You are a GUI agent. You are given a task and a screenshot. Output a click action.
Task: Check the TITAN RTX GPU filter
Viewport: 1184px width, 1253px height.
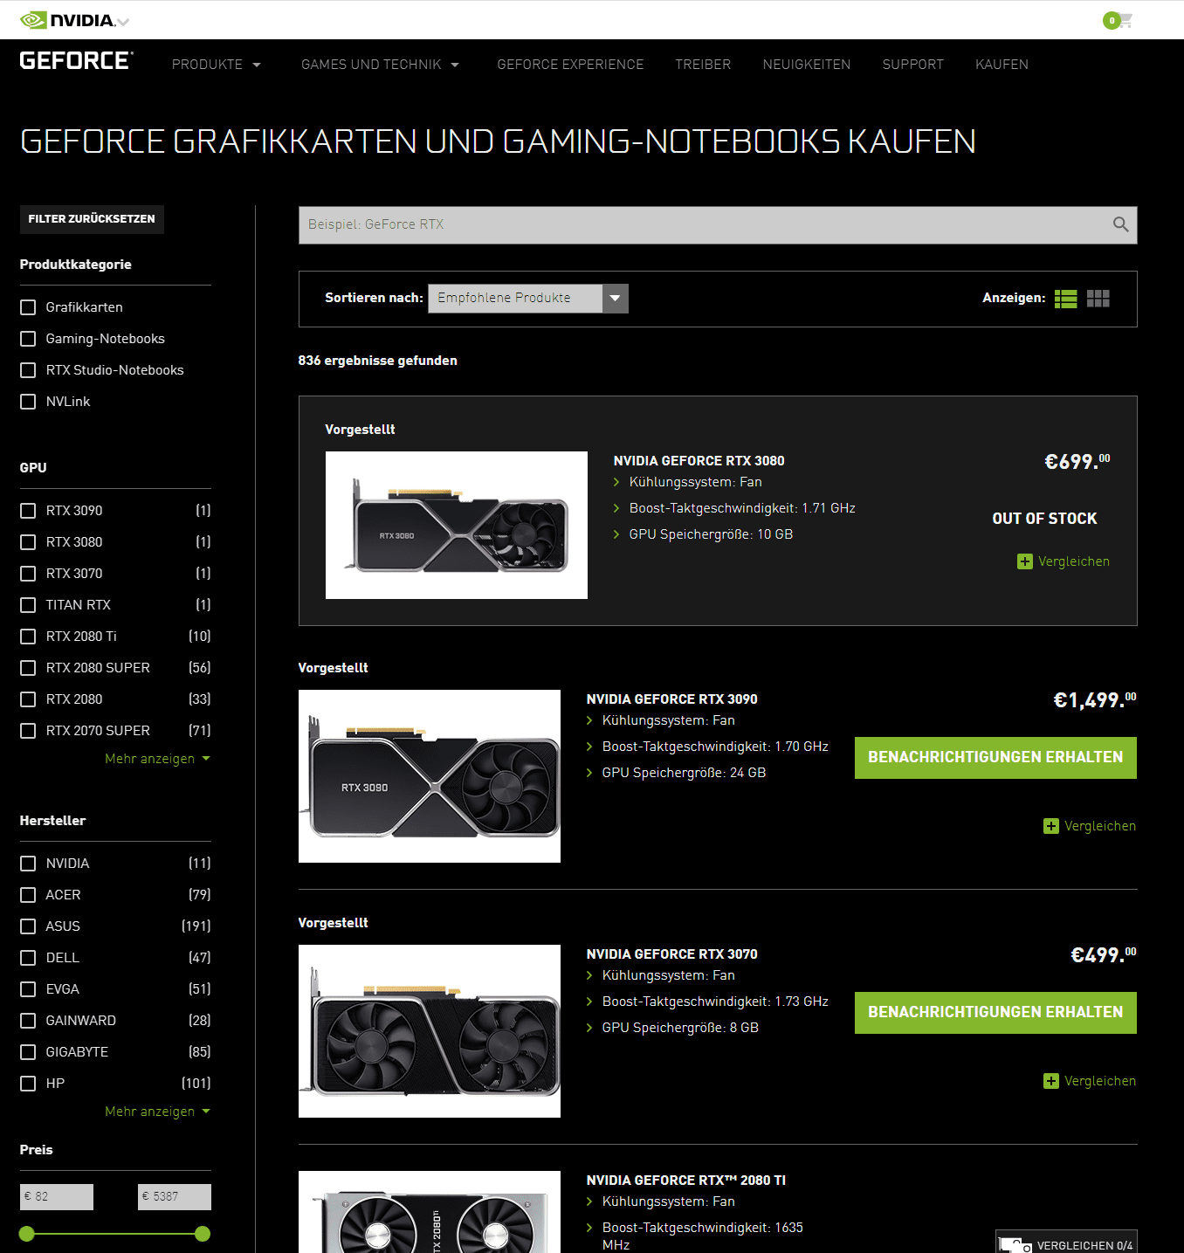(28, 605)
